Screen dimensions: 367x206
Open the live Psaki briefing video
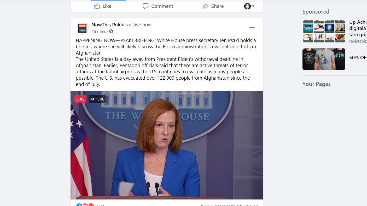pyautogui.click(x=167, y=145)
